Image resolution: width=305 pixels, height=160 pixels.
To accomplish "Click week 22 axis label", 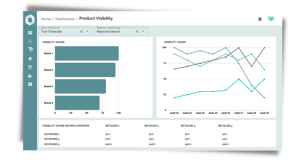I will point(174,113).
